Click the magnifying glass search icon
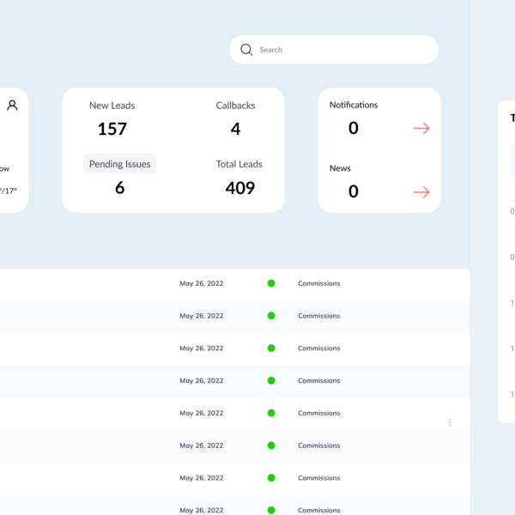The width and height of the screenshot is (515, 515). [246, 50]
